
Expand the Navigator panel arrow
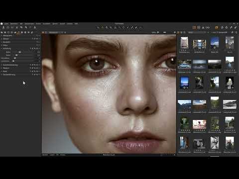(1, 42)
